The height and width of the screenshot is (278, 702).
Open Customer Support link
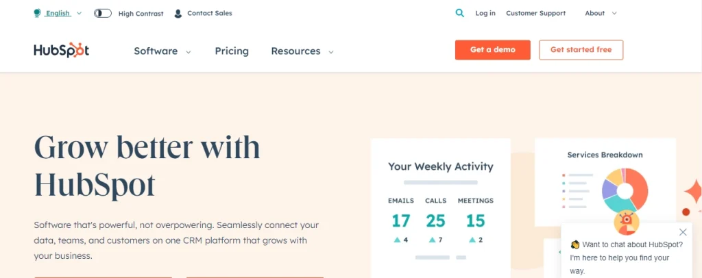point(535,13)
